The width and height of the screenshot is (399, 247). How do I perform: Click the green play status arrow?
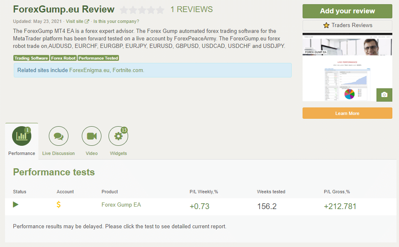tap(16, 205)
